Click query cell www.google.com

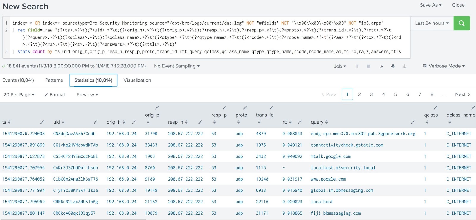pos(328,179)
